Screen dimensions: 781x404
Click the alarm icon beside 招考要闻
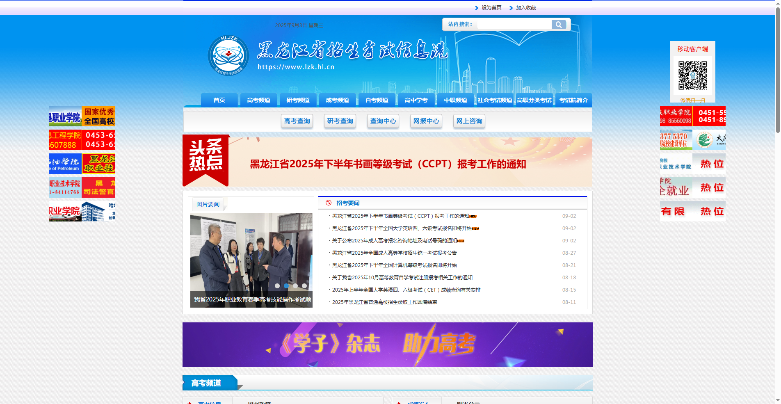pos(328,203)
